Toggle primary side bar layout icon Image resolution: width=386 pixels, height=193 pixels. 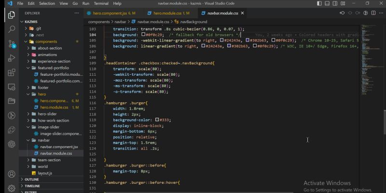point(319,3)
